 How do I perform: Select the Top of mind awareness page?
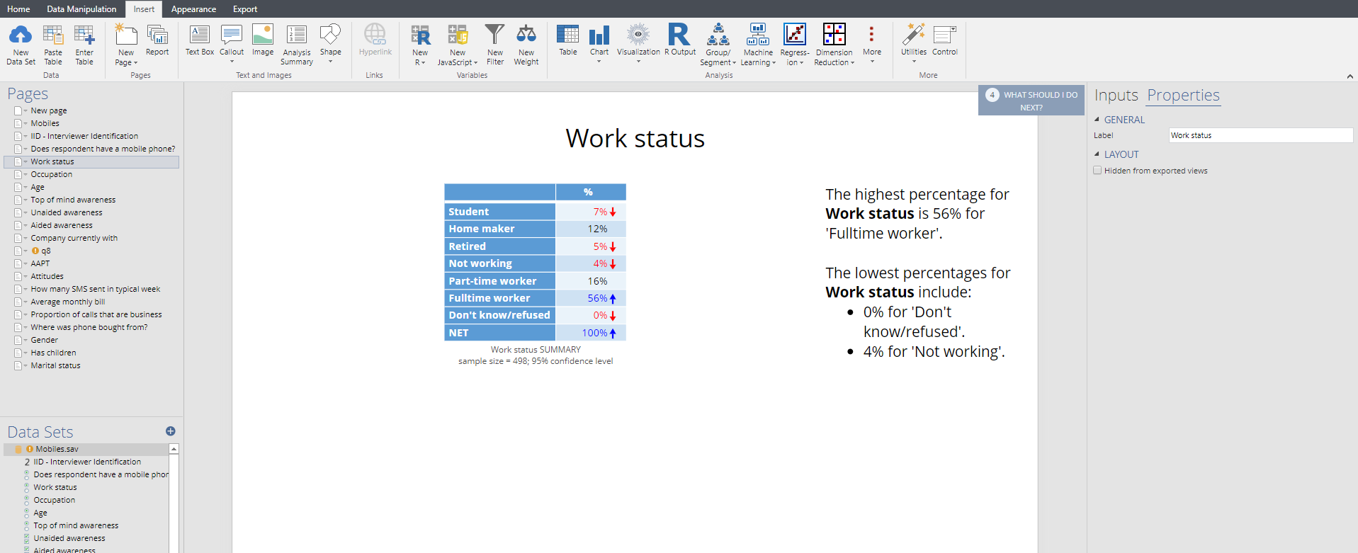tap(73, 200)
